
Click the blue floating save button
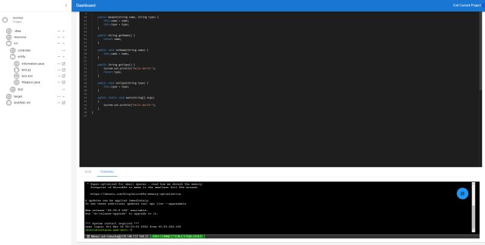(x=463, y=194)
